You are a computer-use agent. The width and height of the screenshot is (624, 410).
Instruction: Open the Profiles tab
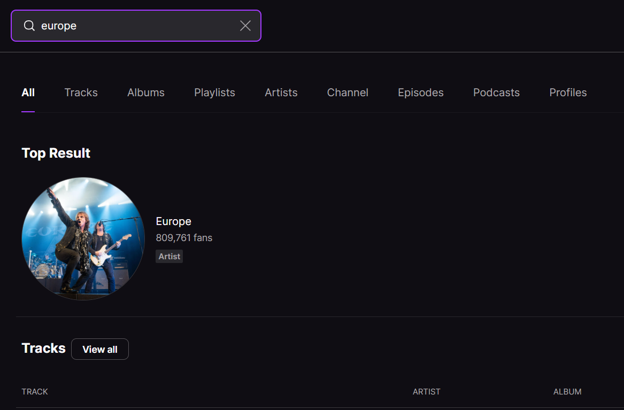click(568, 92)
